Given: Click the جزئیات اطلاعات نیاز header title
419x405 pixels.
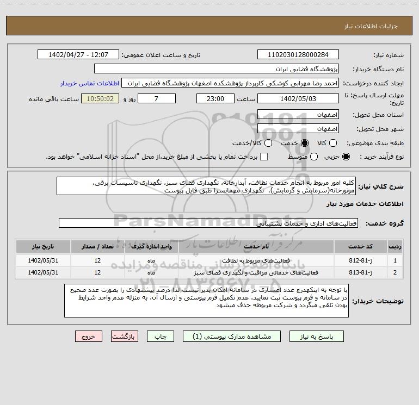Looking at the screenshot, I should (x=371, y=26).
